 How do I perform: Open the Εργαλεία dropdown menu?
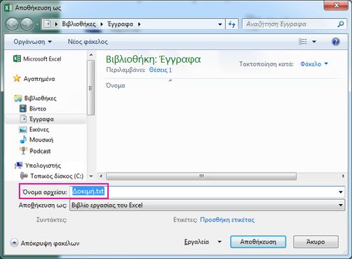(203, 242)
